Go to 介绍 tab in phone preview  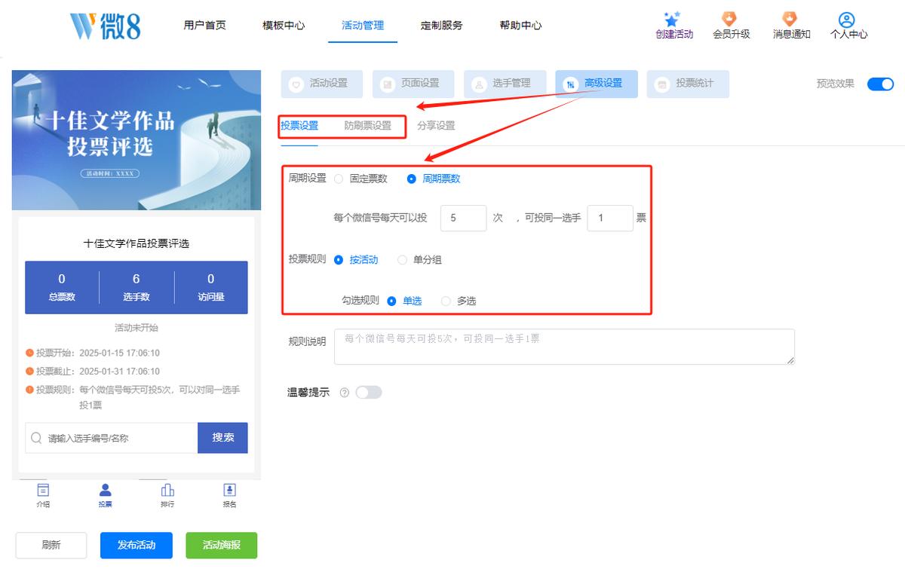pos(43,495)
